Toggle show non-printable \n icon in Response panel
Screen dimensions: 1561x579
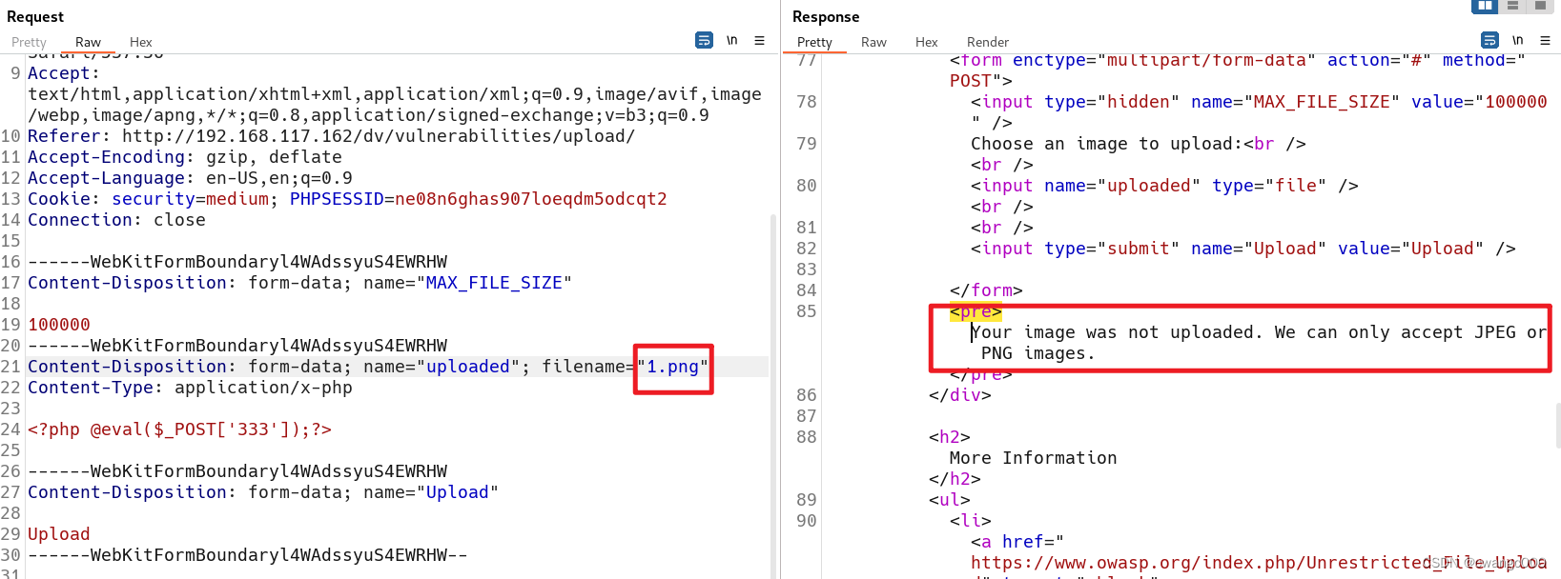(1518, 40)
